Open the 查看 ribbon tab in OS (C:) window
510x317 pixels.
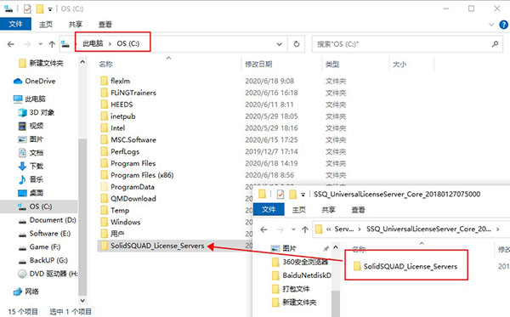[x=105, y=25]
